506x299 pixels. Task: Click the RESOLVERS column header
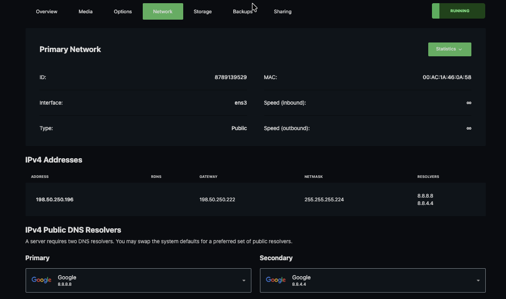(x=428, y=177)
